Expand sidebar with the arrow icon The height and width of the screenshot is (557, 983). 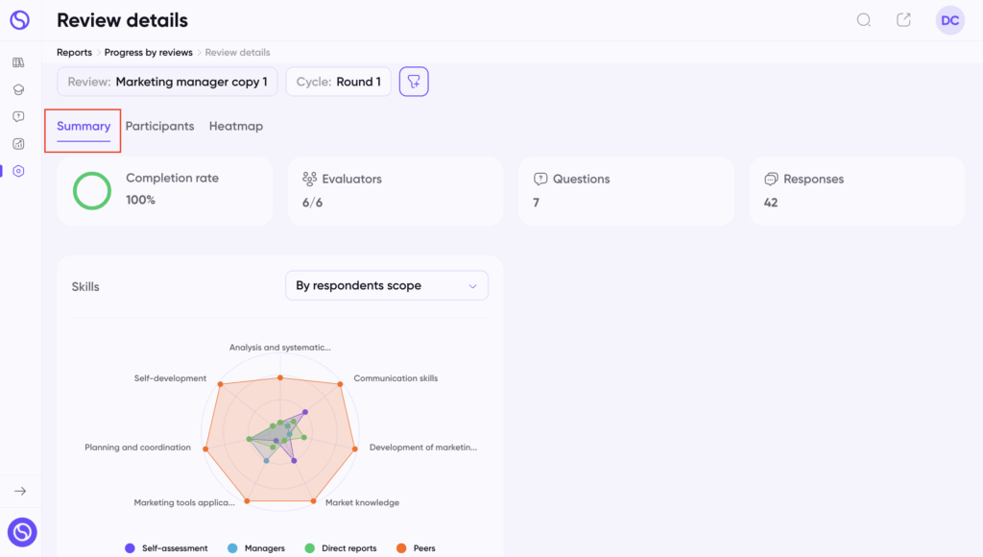[20, 491]
